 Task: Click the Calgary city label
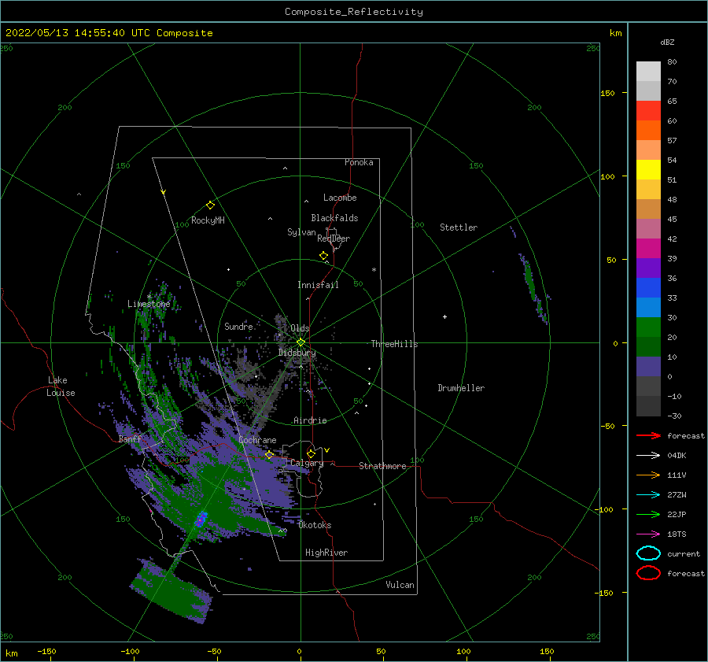pos(307,463)
